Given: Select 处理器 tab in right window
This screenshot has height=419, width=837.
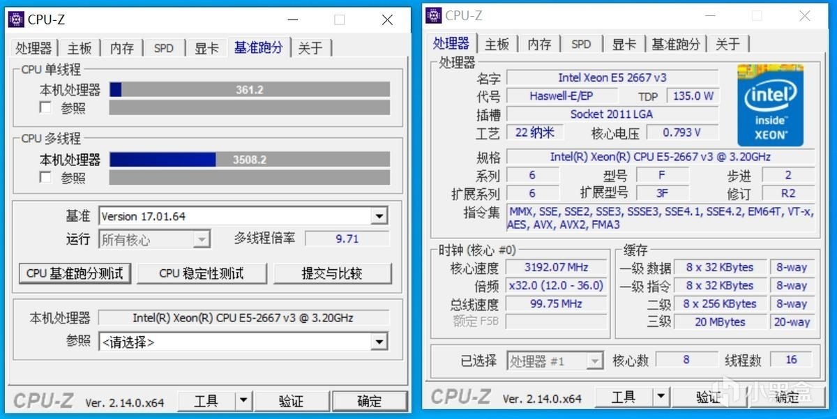Looking at the screenshot, I should [451, 43].
